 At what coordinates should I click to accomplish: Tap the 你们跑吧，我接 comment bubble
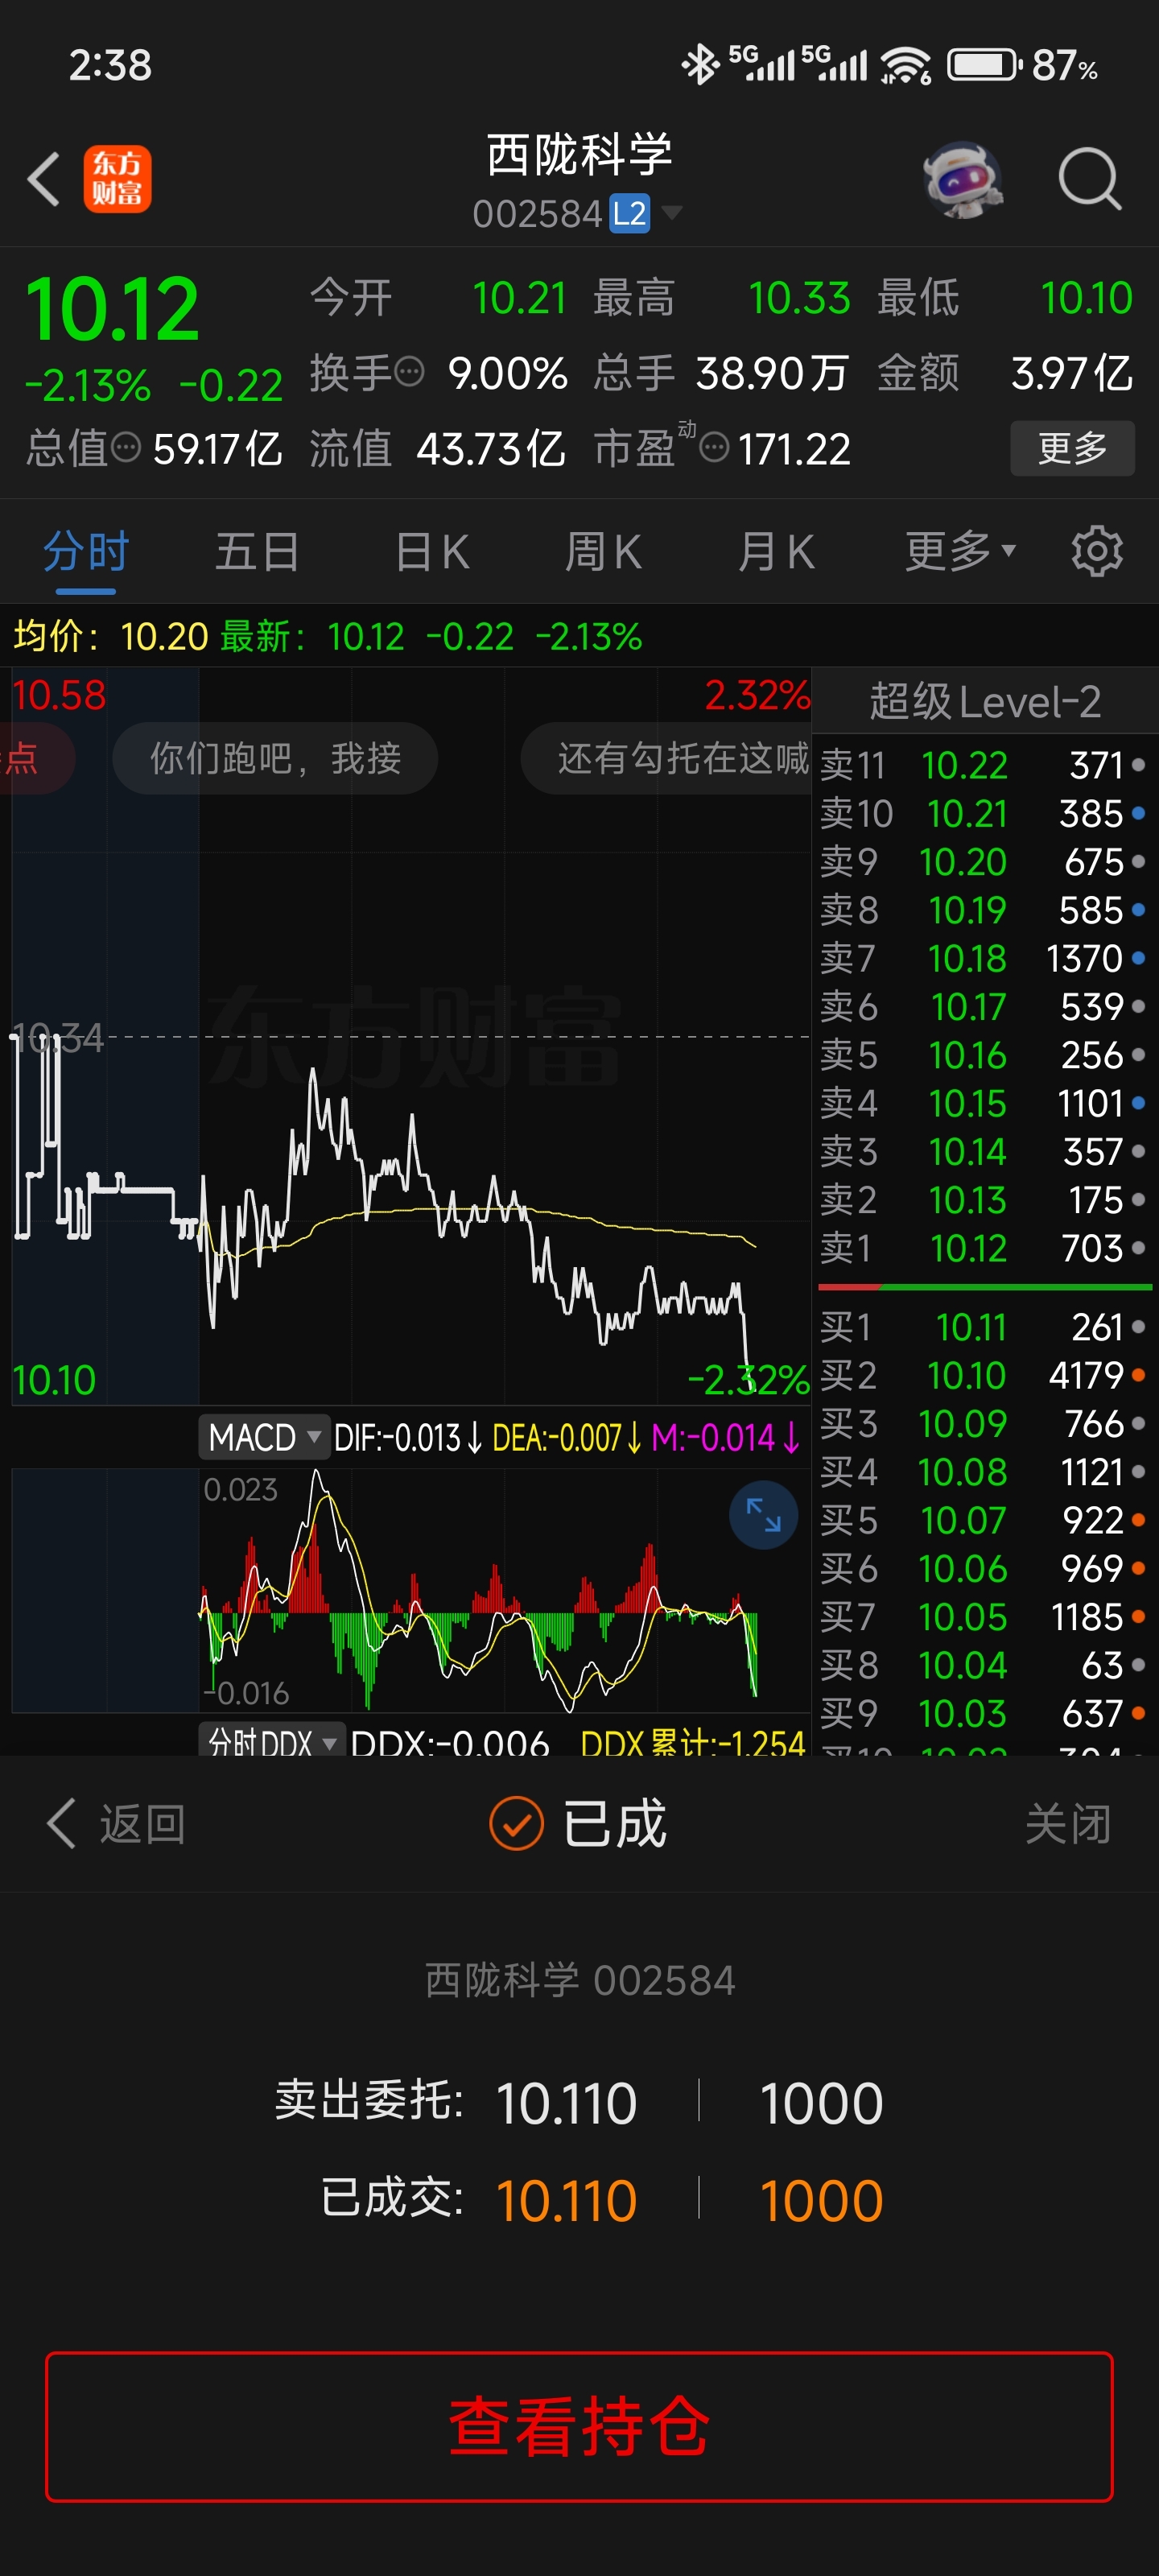click(275, 758)
